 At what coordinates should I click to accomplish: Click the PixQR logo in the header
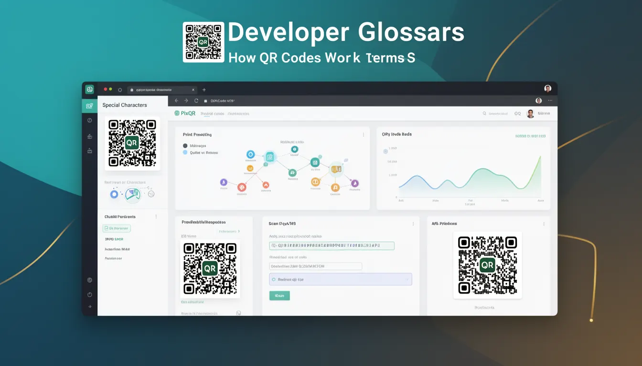coord(185,113)
